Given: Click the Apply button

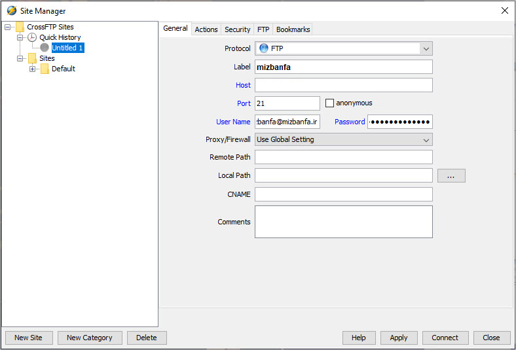Looking at the screenshot, I should click(399, 338).
